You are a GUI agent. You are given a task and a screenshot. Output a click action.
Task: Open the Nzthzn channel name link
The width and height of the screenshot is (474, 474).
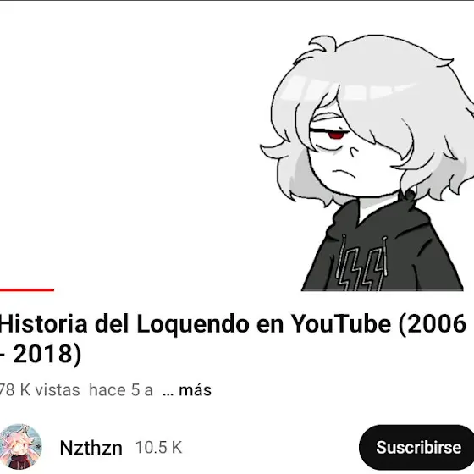[x=91, y=448]
